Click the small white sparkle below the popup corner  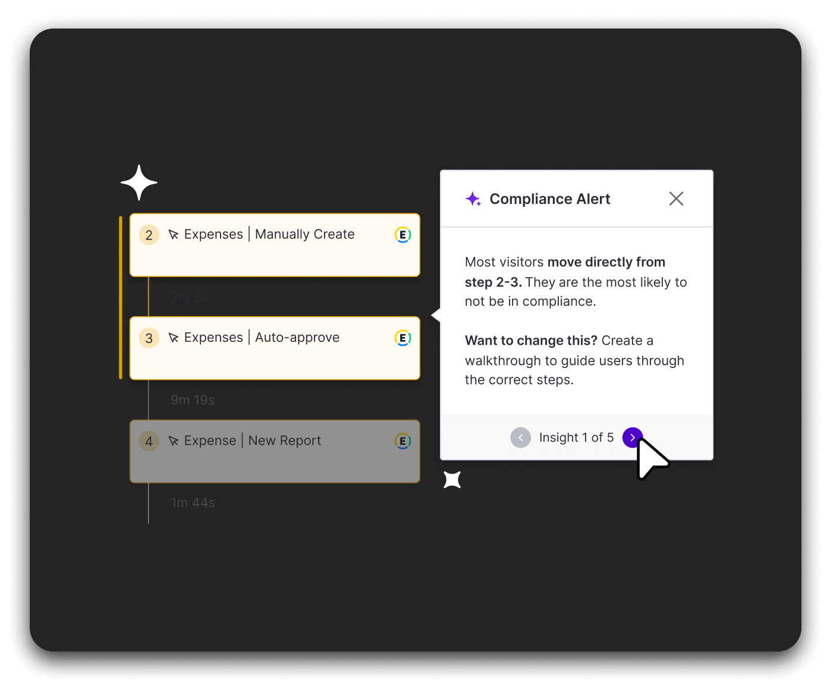pos(452,480)
